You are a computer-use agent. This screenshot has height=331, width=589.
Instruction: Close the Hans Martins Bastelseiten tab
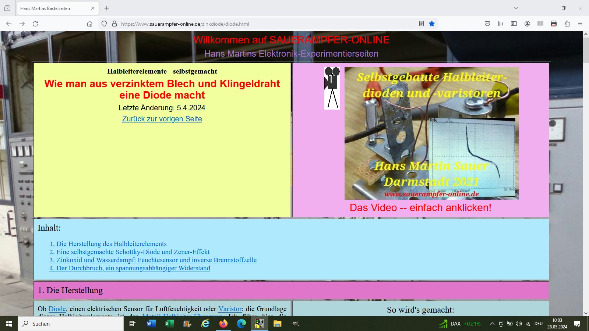(x=93, y=8)
